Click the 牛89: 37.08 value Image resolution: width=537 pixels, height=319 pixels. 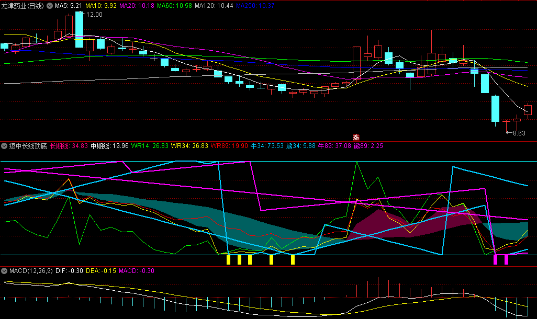(x=334, y=146)
